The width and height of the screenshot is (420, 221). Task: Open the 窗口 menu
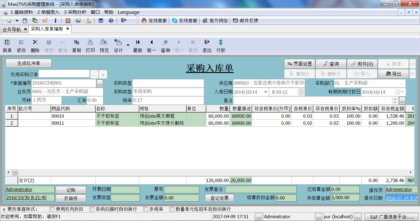click(95, 12)
